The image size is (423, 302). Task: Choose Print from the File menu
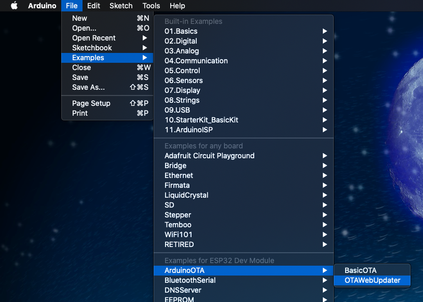[x=107, y=113]
